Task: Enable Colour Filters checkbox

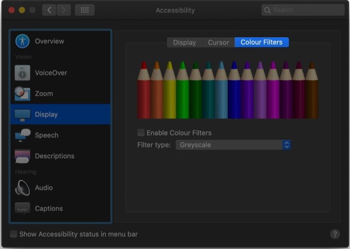Action: (140, 133)
